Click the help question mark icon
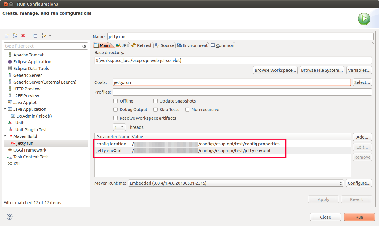This screenshot has width=379, height=226. (x=9, y=217)
